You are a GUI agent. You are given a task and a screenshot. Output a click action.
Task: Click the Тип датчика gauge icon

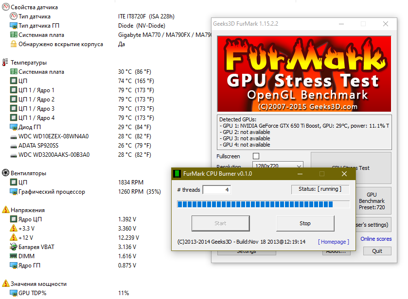(14, 17)
